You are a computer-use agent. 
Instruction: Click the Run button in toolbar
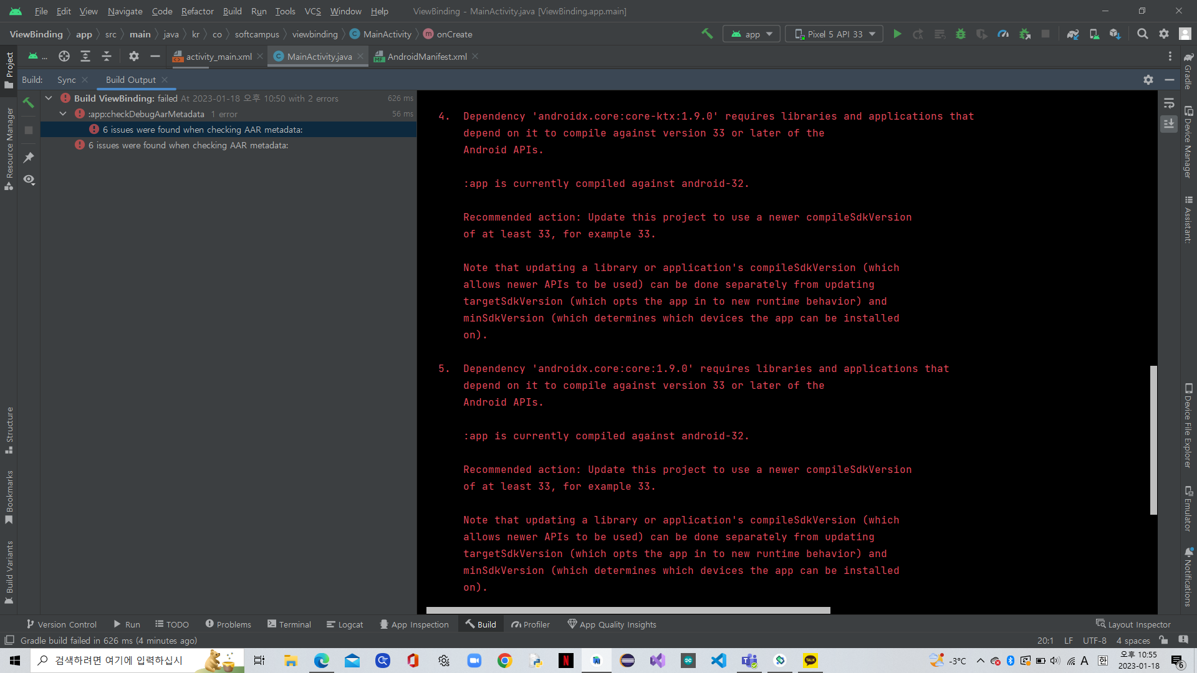(897, 34)
